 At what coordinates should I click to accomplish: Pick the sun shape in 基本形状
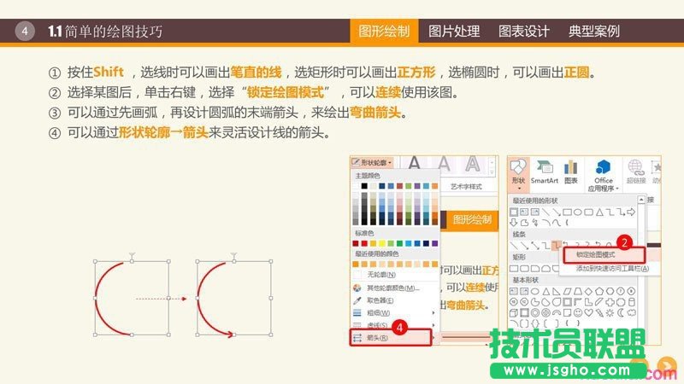pyautogui.click(x=610, y=312)
